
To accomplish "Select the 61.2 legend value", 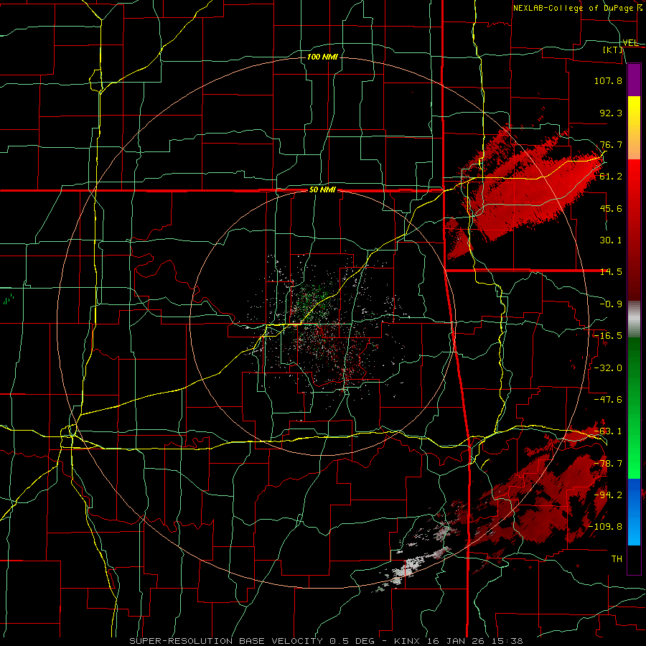I will (611, 177).
